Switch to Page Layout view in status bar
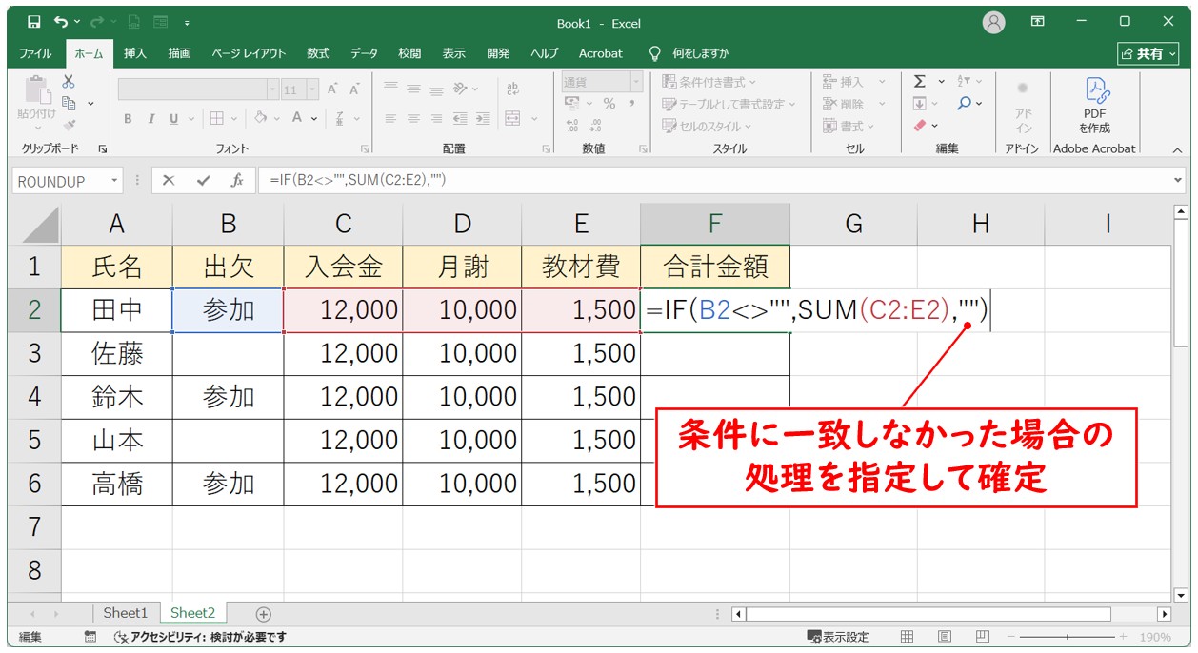Viewport: 1198px width, 653px height. pyautogui.click(x=944, y=637)
